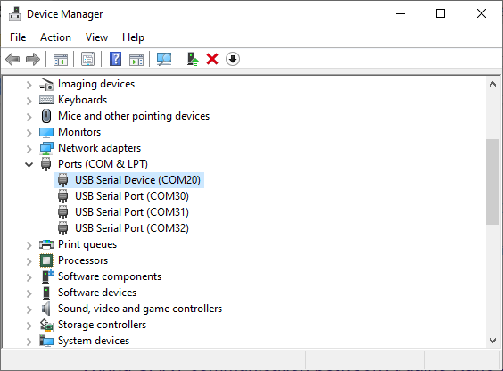
Task: Click the vertical scrollbar thumb
Action: 492,182
